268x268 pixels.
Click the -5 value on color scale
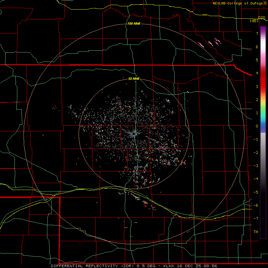pos(256,192)
